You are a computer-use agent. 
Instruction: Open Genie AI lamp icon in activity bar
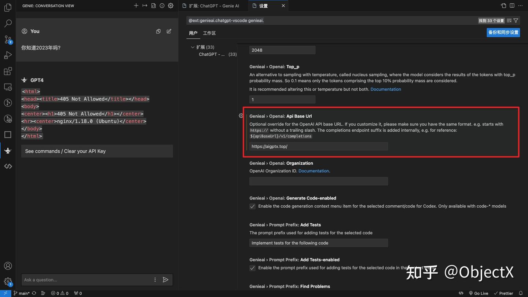click(x=8, y=151)
